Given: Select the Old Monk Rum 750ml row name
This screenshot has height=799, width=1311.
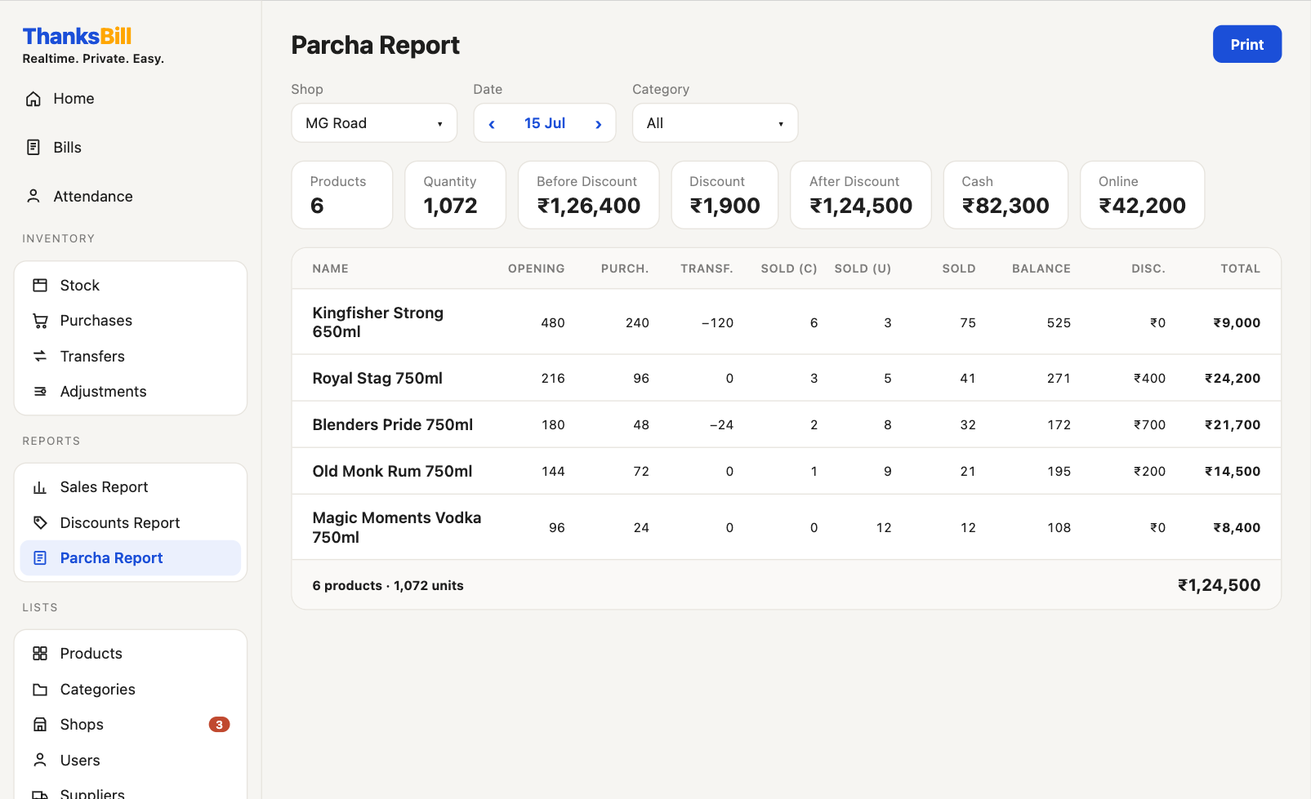Looking at the screenshot, I should coord(392,472).
